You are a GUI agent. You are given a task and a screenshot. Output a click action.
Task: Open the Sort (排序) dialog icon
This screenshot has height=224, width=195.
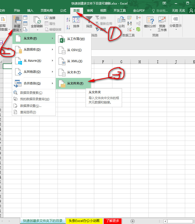[x=76, y=22]
